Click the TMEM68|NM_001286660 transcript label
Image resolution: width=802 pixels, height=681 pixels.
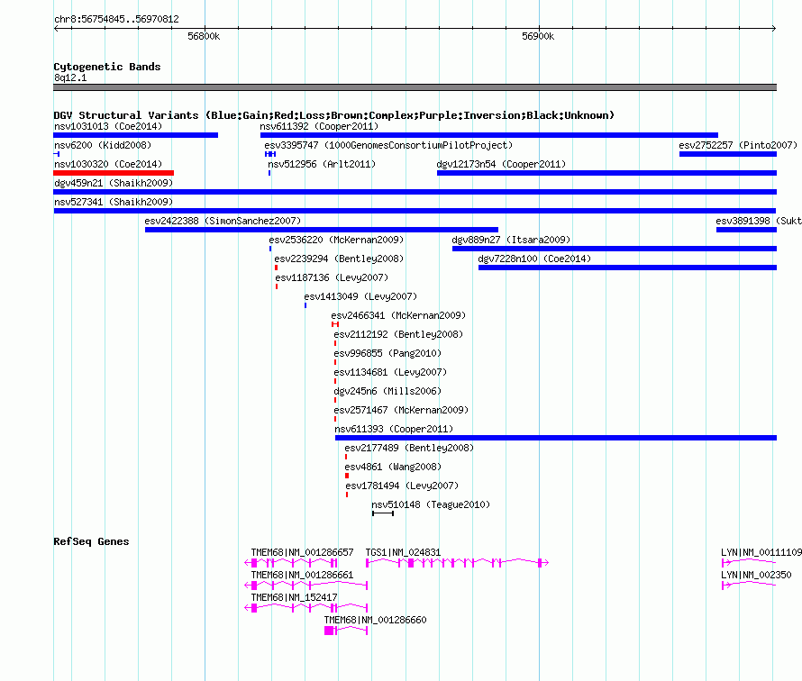(375, 620)
